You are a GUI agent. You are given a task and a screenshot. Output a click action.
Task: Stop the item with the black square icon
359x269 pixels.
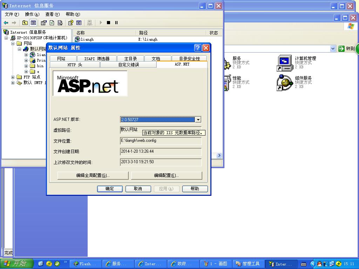(109, 23)
